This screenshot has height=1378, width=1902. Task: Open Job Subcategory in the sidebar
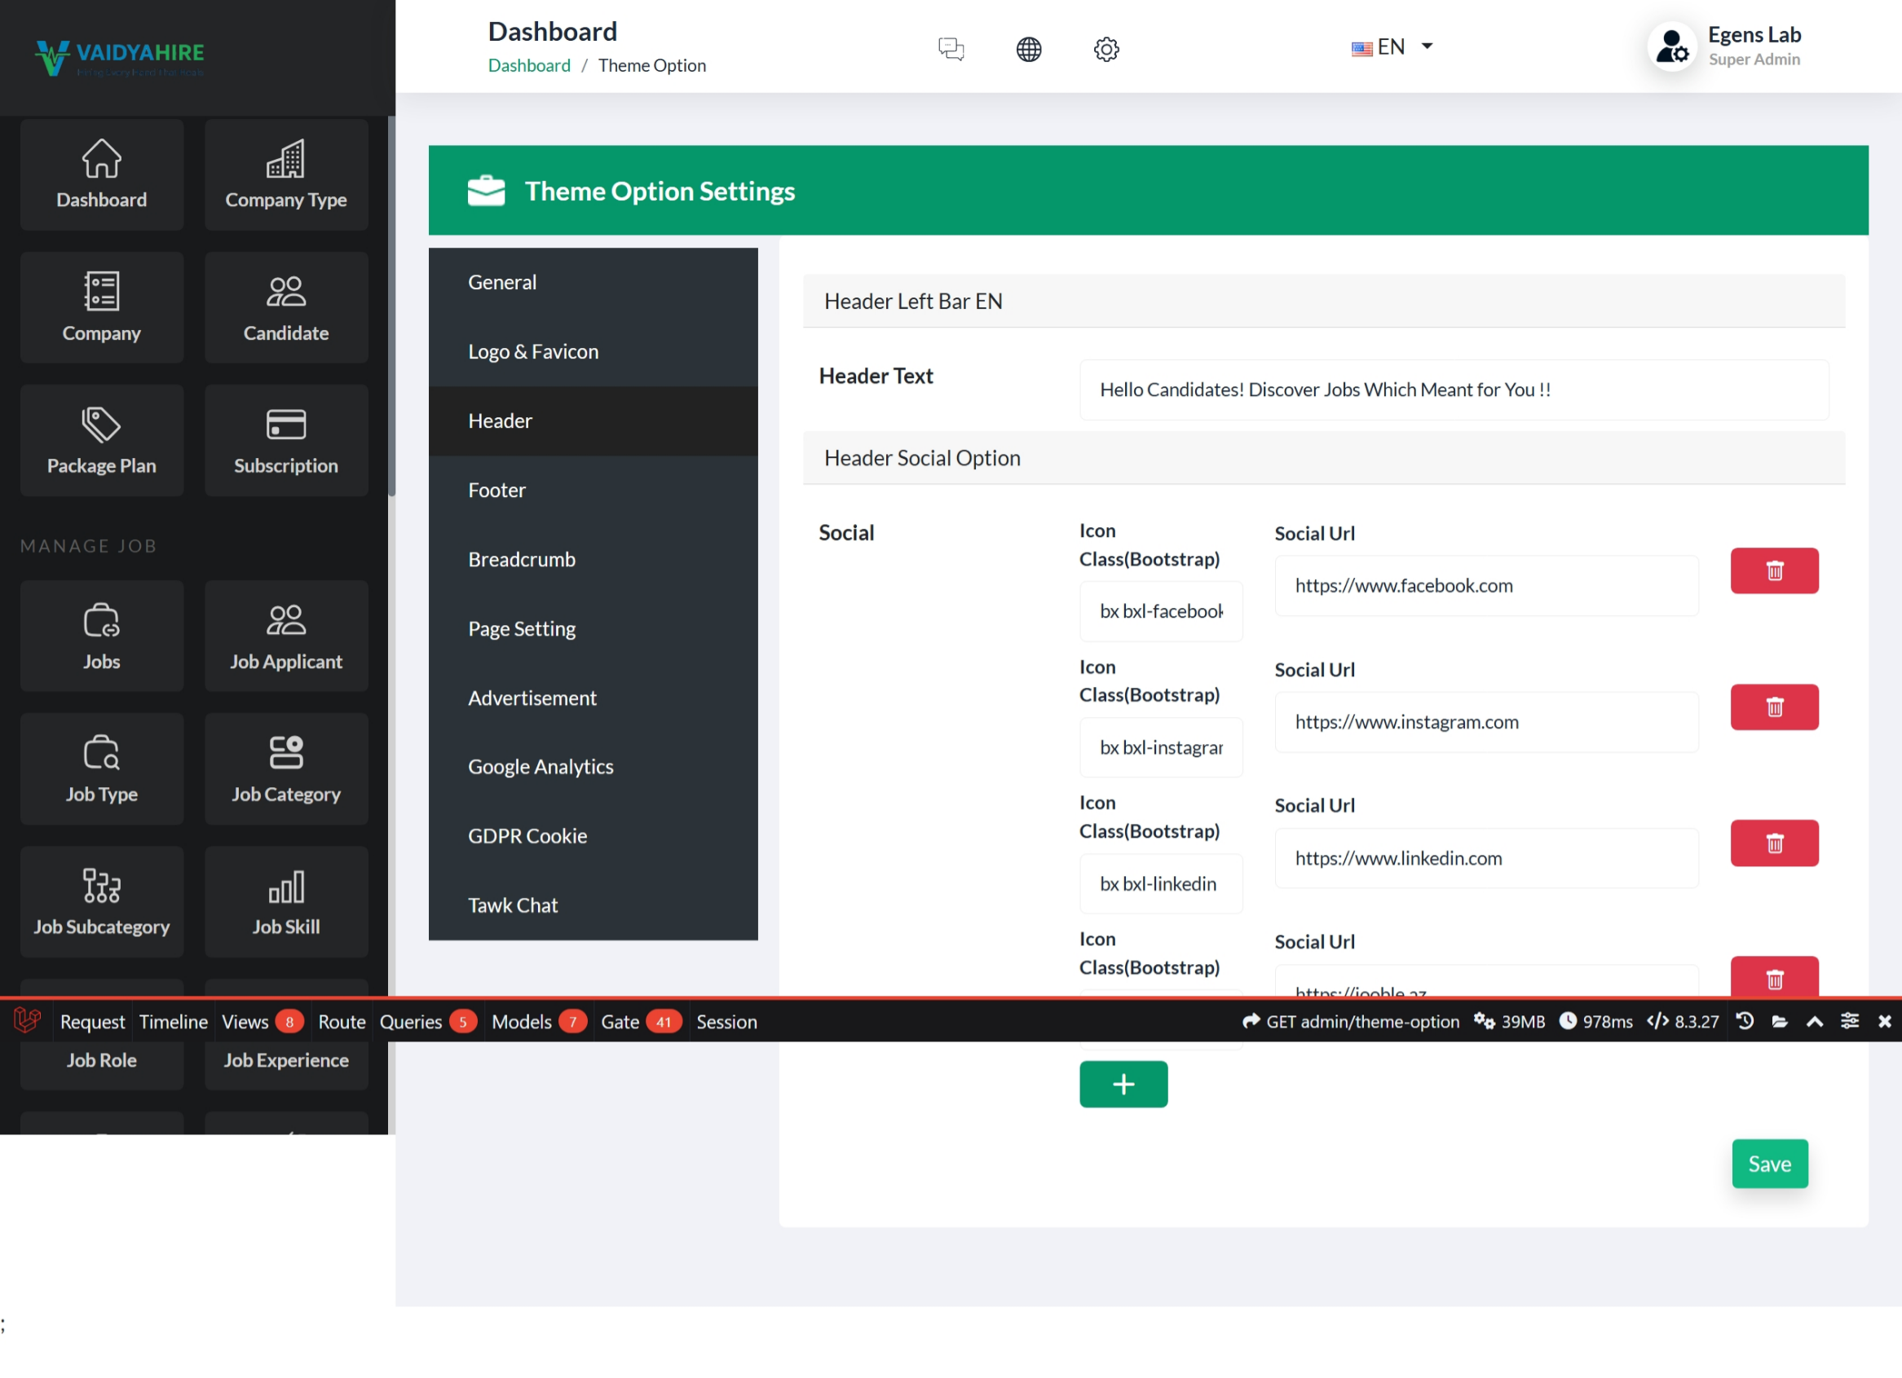(x=101, y=902)
